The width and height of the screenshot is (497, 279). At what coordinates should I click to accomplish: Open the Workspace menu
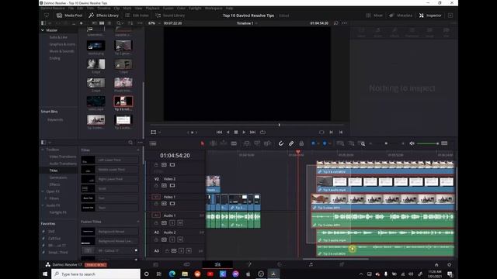click(x=214, y=9)
